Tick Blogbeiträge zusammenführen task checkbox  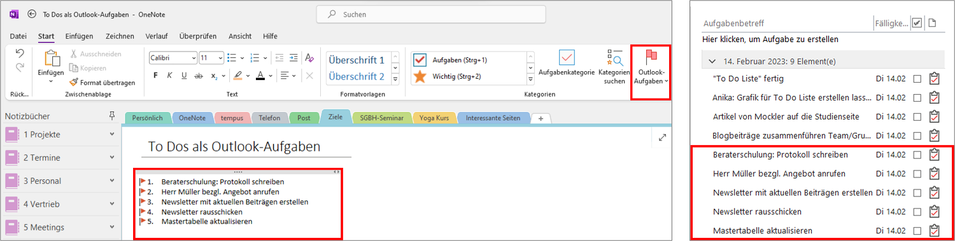pos(917,135)
